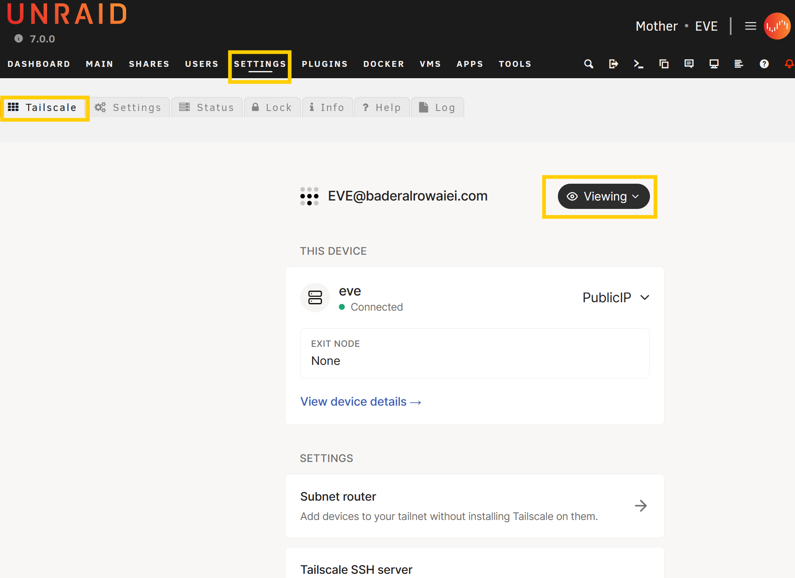Toggle the help question-mark icon in the top bar
795x578 pixels.
(x=764, y=64)
